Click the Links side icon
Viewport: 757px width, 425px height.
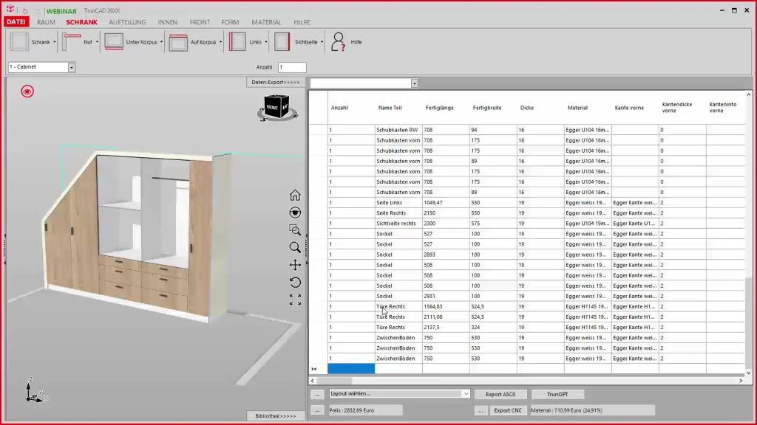[x=237, y=42]
